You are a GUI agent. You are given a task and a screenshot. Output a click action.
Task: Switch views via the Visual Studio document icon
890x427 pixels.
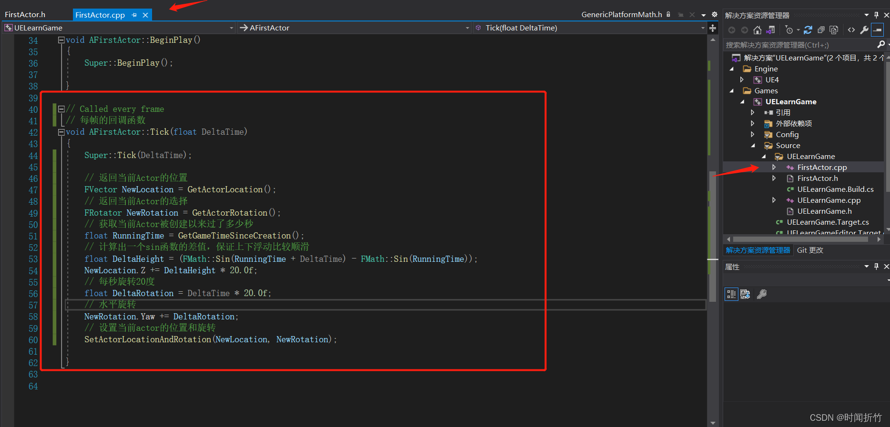point(770,30)
